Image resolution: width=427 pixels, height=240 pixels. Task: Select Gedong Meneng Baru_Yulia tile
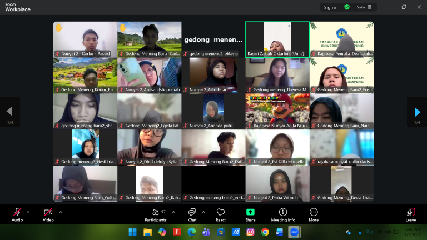[x=85, y=183]
